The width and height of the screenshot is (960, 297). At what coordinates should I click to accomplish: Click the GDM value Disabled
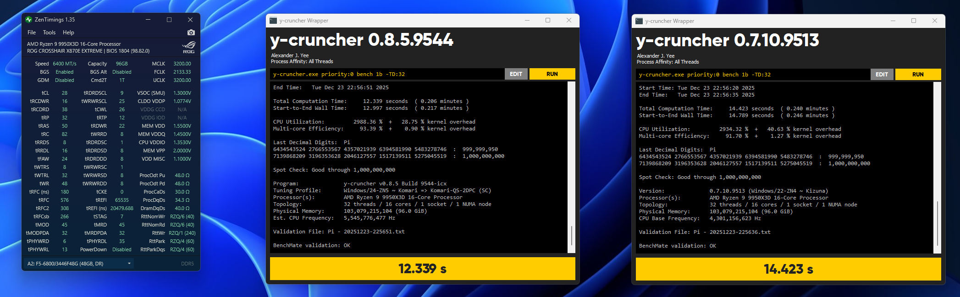[65, 80]
